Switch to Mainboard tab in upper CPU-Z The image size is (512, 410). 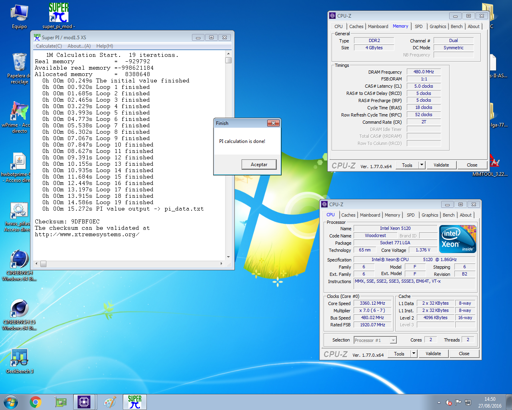point(378,26)
